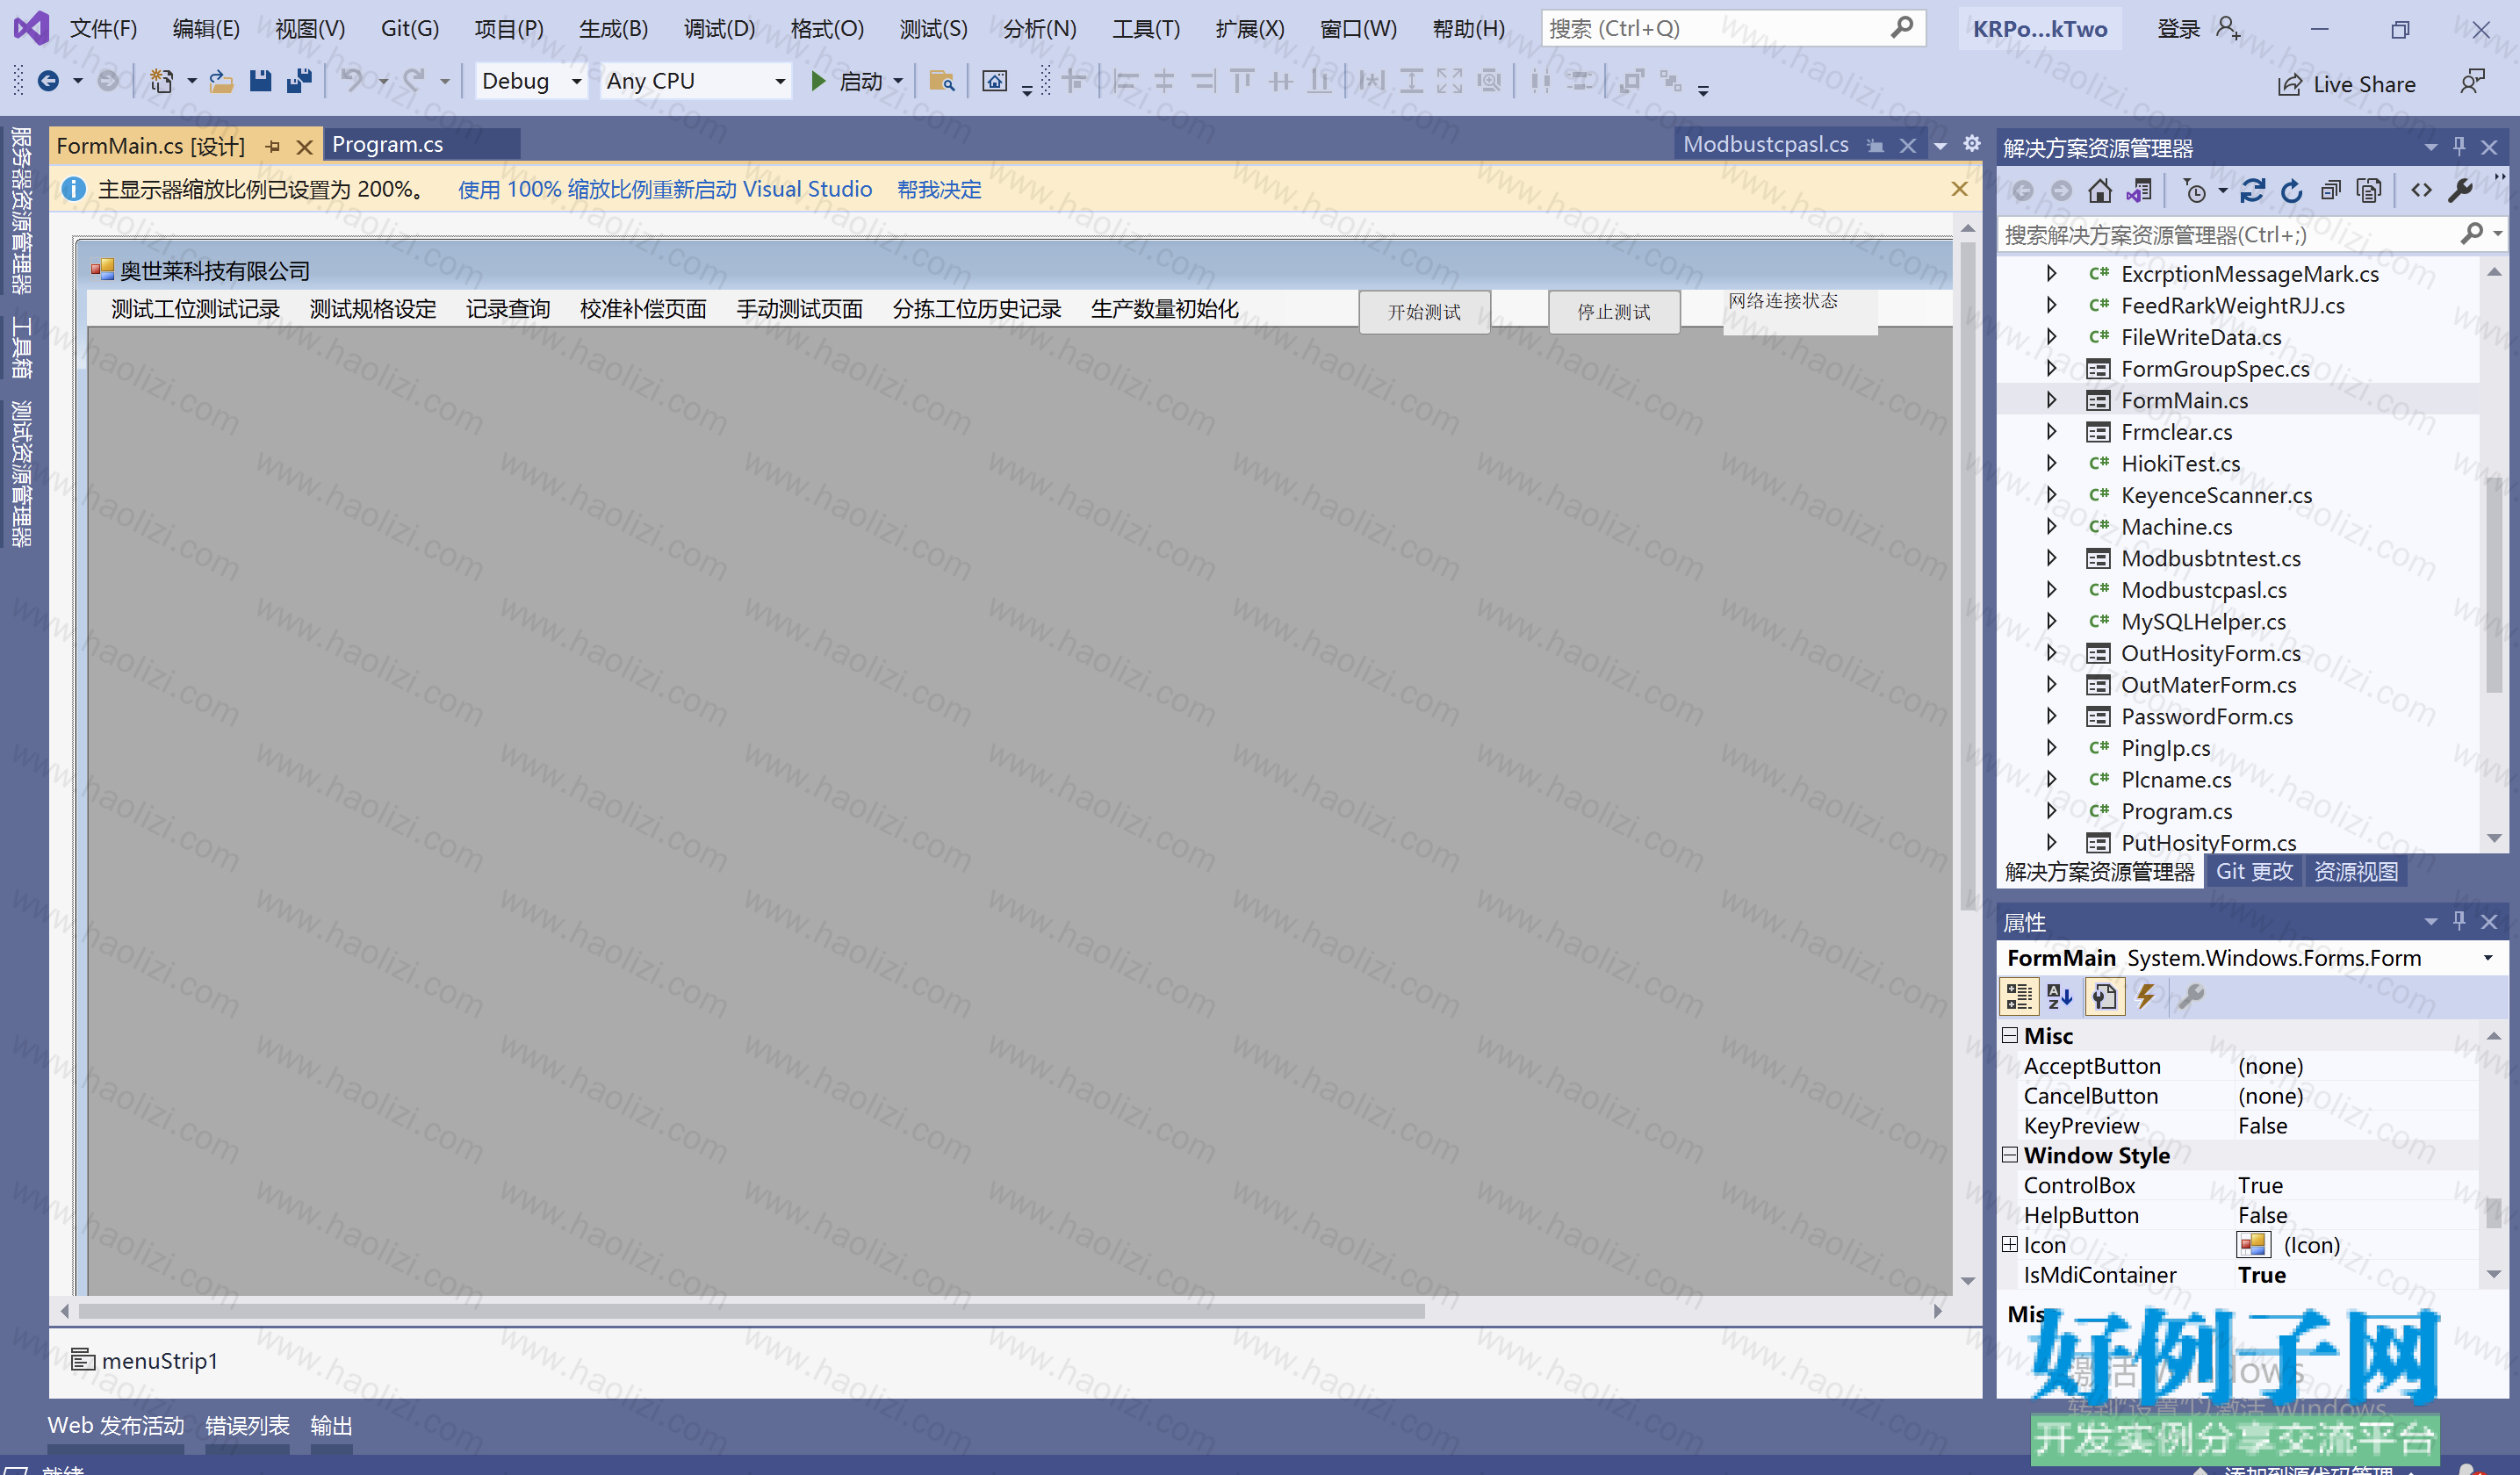Click the Pending Changes Filter clock icon
This screenshot has width=2520, height=1475.
pyautogui.click(x=2194, y=190)
